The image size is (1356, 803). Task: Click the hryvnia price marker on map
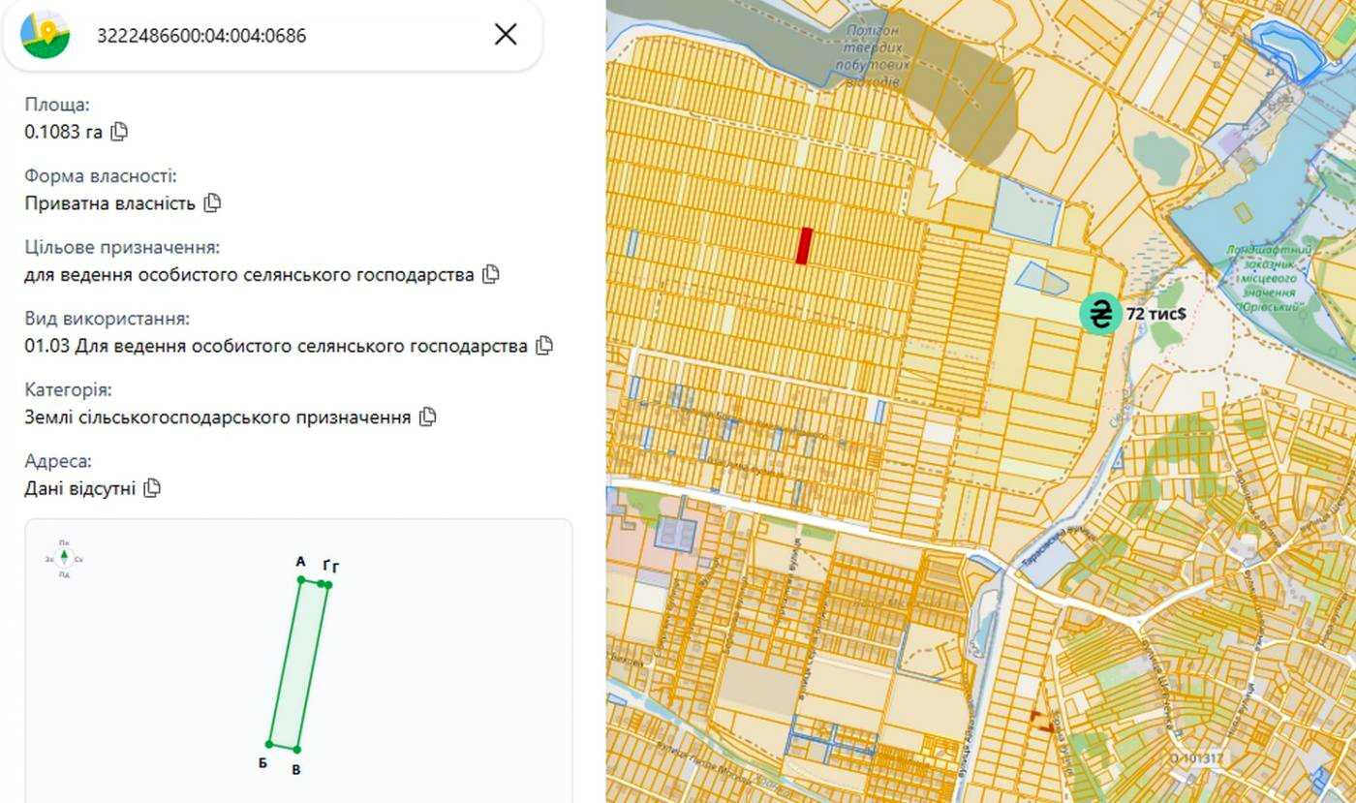1100,315
